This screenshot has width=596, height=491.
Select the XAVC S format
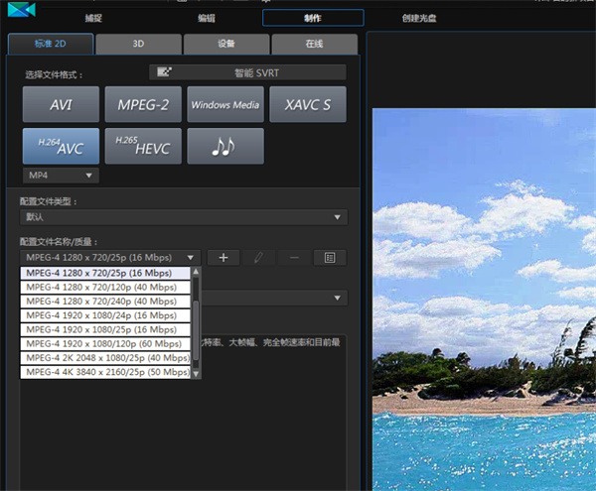point(307,104)
